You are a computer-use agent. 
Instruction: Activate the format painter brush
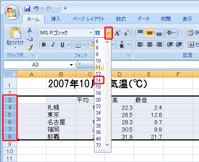pyautogui.click(x=30, y=48)
